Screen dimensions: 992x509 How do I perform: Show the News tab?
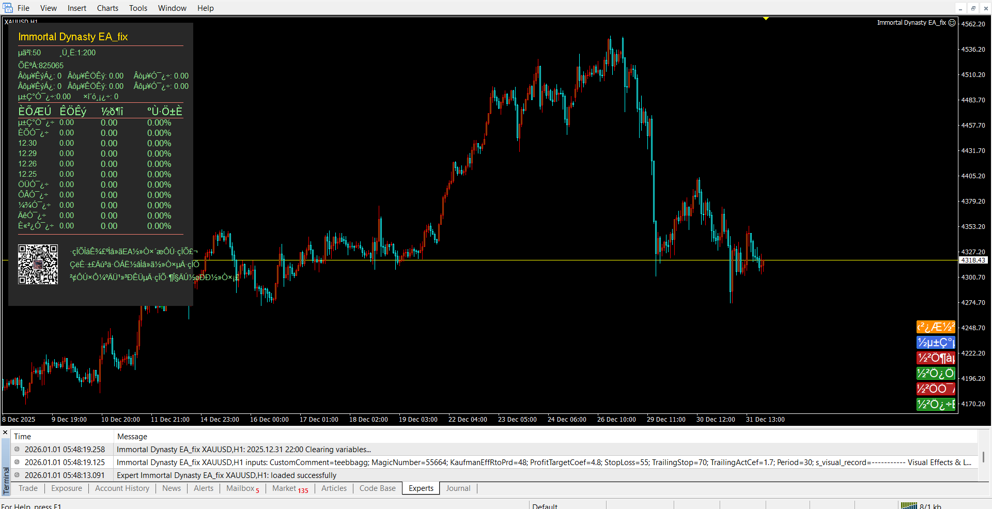click(172, 488)
